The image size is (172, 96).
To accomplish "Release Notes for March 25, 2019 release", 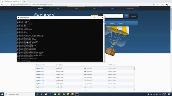I will [112, 71].
